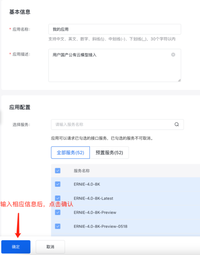This screenshot has width=200, height=255.
Task: Select the ERNIE-4.0-8K-Preview-0518 service name
Action: tap(101, 226)
